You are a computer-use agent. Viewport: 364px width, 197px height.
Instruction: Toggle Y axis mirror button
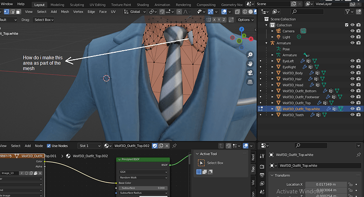pos(219,20)
